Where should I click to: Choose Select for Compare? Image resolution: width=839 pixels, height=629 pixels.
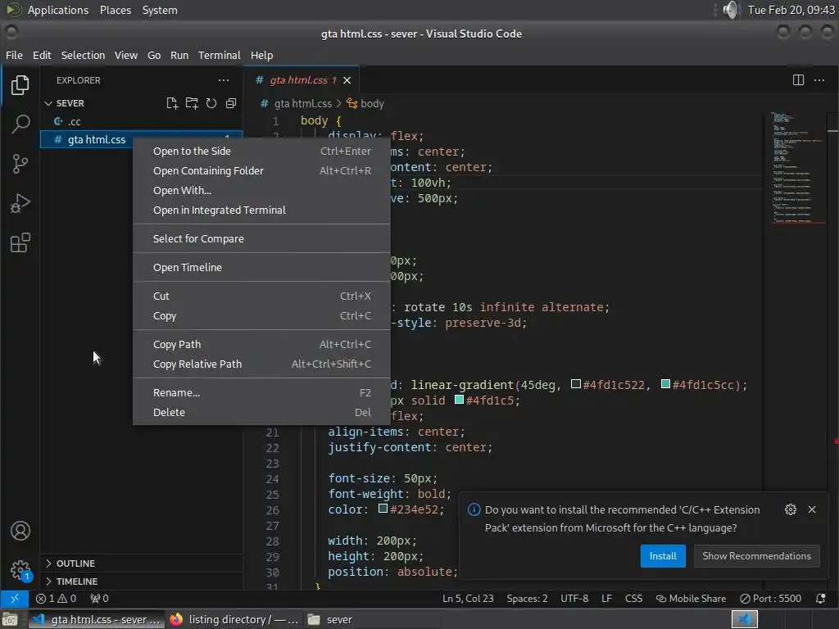coord(261,238)
